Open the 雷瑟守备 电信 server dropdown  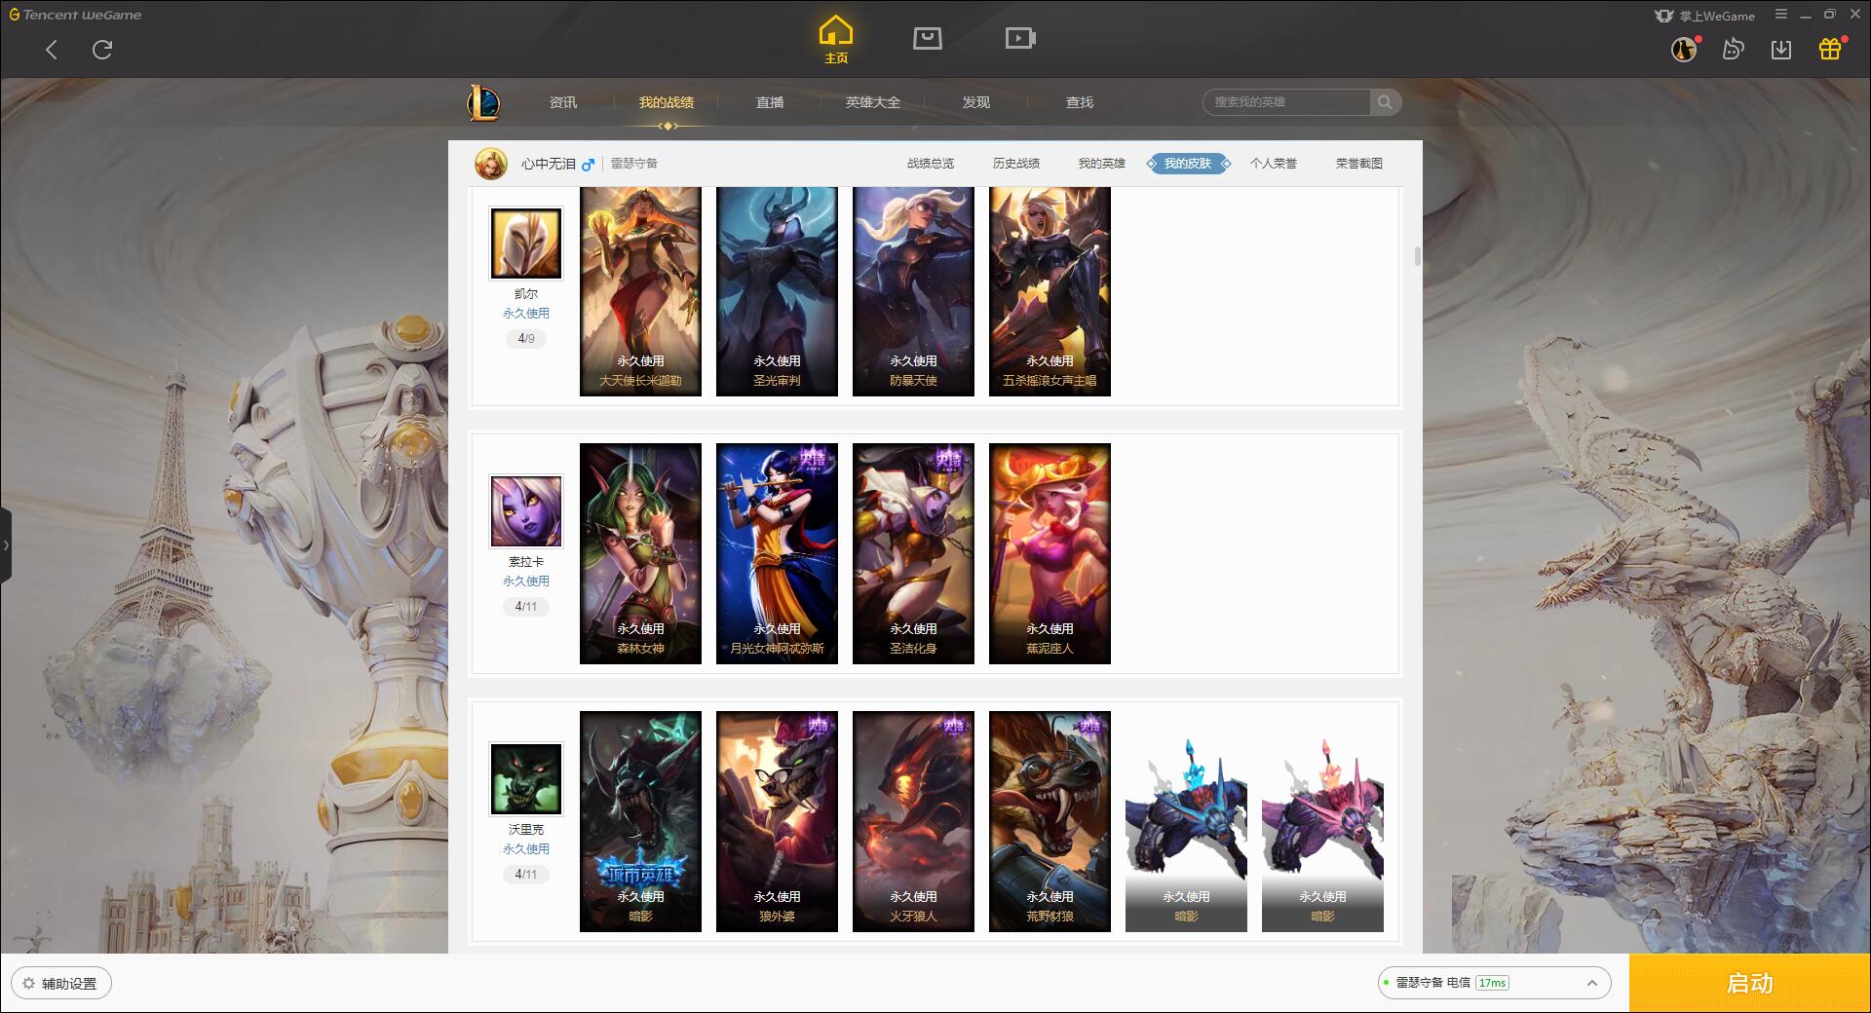[x=1494, y=983]
